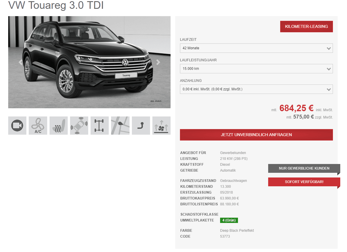Click the heated seats feature icon
The width and height of the screenshot is (347, 252).
[58, 126]
